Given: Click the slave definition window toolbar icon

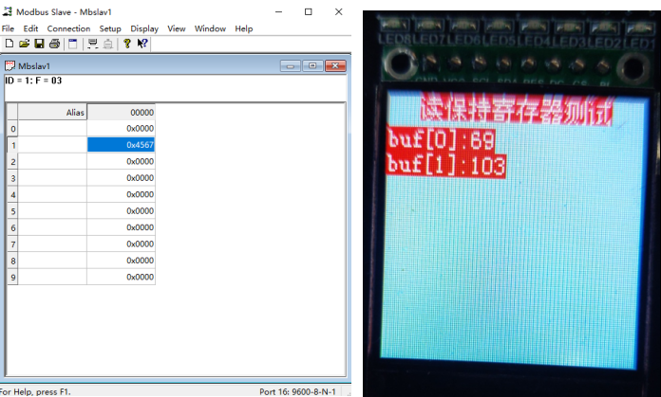Looking at the screenshot, I should 72,44.
